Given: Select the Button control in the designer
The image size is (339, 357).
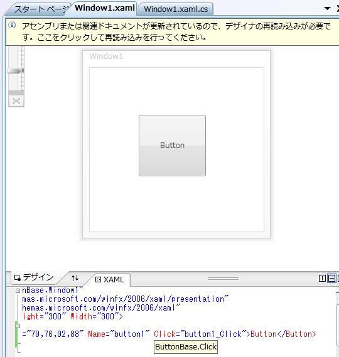Looking at the screenshot, I should pyautogui.click(x=172, y=146).
